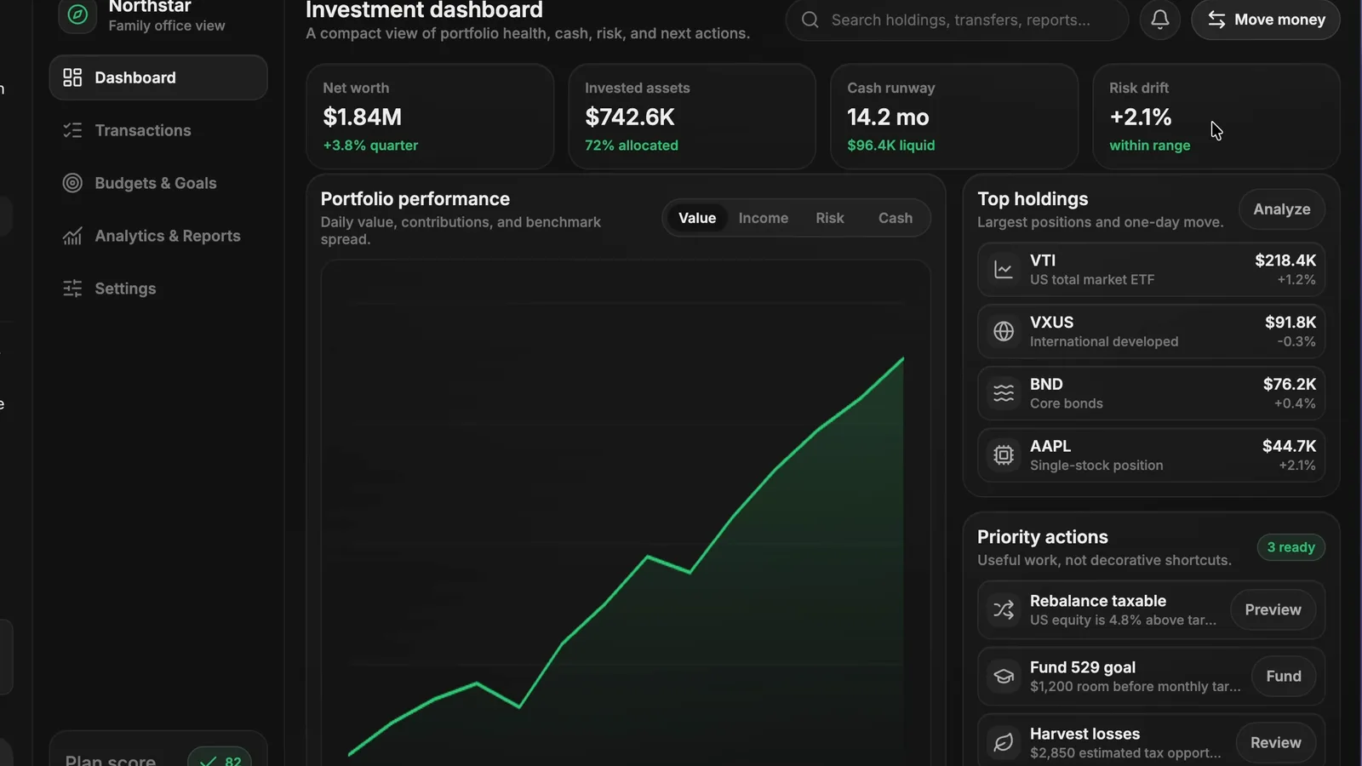The image size is (1362, 766).
Task: Click Analyze in Top holdings
Action: (x=1282, y=209)
